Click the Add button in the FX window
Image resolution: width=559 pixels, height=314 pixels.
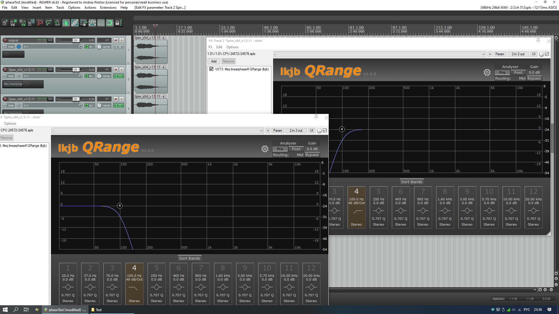214,61
